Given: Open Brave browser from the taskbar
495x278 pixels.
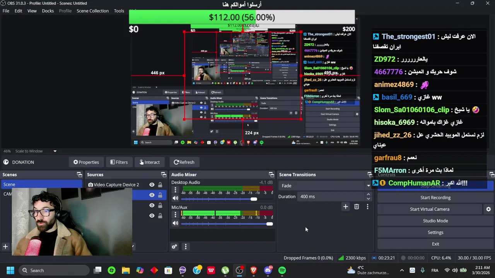Looking at the screenshot, I should pos(254,270).
